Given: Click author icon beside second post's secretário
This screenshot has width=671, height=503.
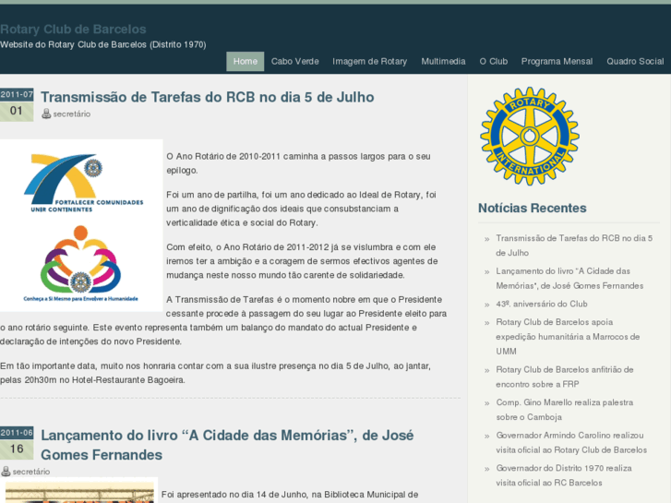Looking at the screenshot, I should pyautogui.click(x=6, y=471).
